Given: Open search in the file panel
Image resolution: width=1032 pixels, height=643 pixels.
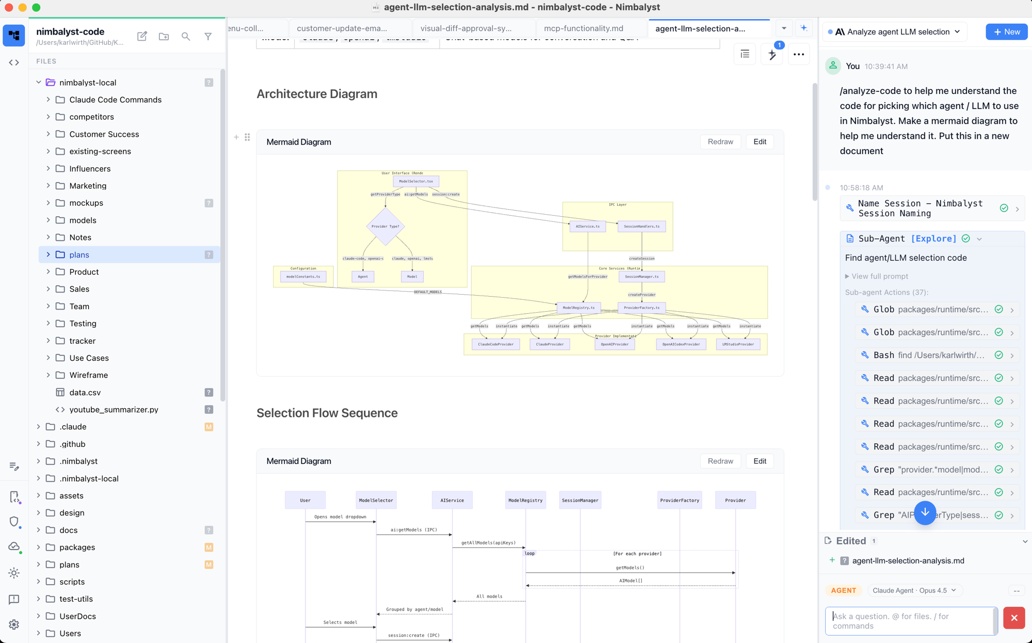Looking at the screenshot, I should pyautogui.click(x=186, y=36).
